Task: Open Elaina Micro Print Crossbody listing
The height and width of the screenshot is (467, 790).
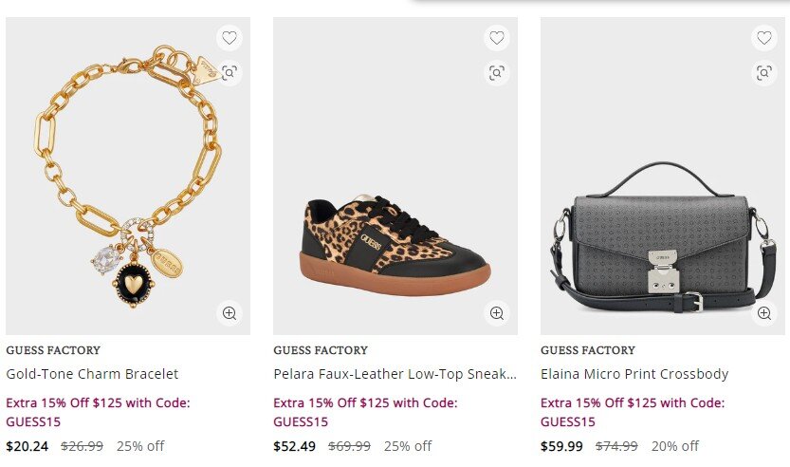Action: click(x=634, y=374)
